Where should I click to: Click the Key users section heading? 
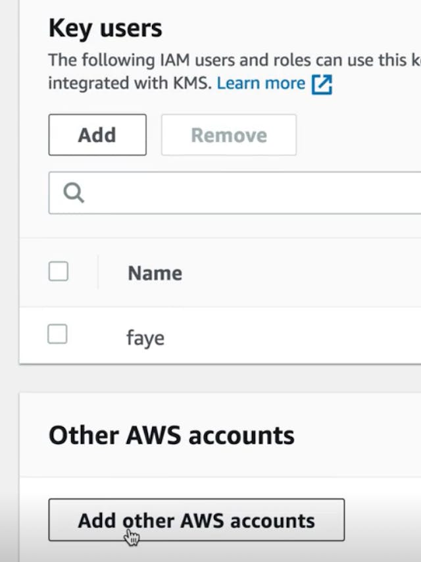pyautogui.click(x=105, y=28)
